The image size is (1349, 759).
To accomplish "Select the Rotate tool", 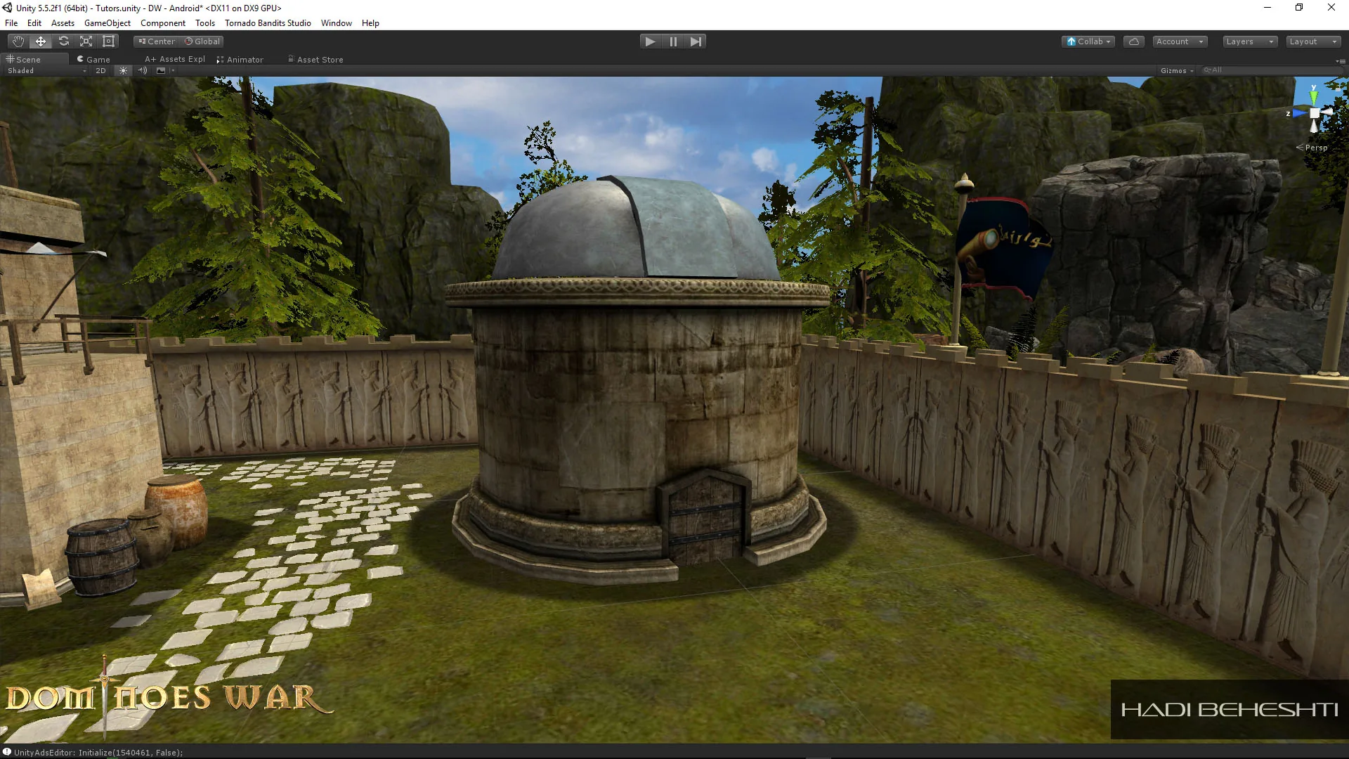I will [x=63, y=41].
